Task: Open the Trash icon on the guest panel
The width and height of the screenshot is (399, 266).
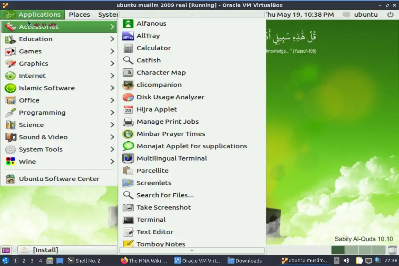Action: coord(392,250)
